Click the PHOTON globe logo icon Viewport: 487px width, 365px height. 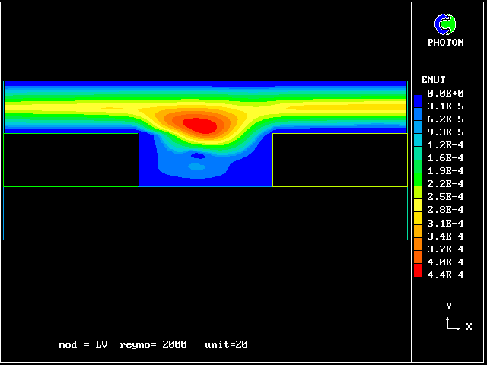(x=444, y=24)
